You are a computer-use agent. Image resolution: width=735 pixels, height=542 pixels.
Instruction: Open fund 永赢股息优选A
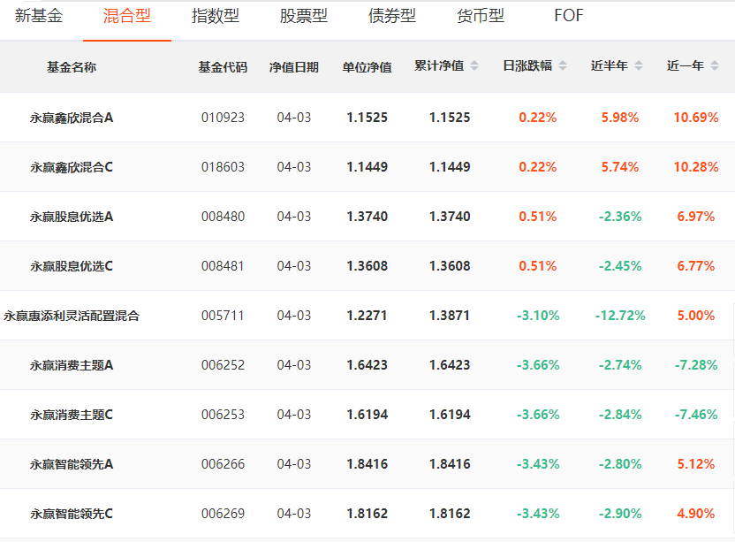(x=72, y=217)
